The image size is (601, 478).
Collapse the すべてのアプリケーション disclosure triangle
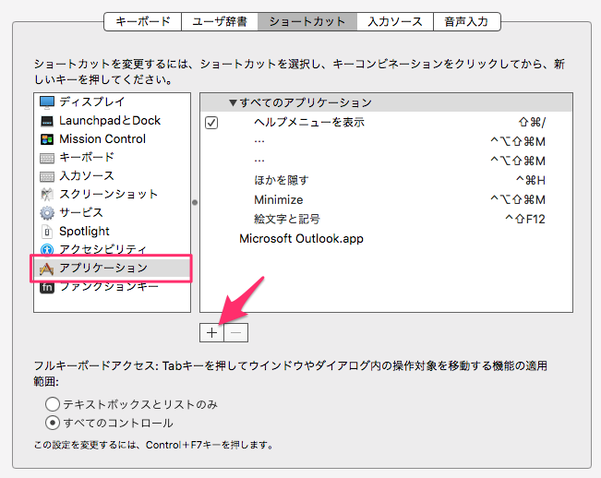pyautogui.click(x=233, y=102)
